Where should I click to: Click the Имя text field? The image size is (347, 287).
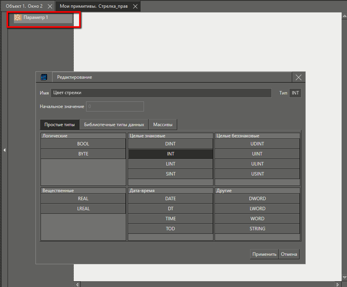161,93
